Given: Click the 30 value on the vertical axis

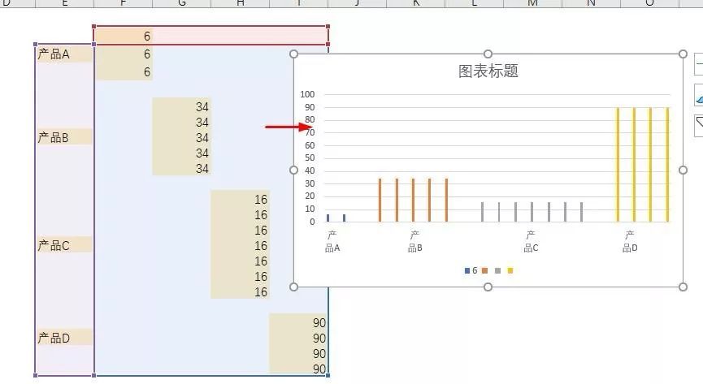Looking at the screenshot, I should point(310,183).
